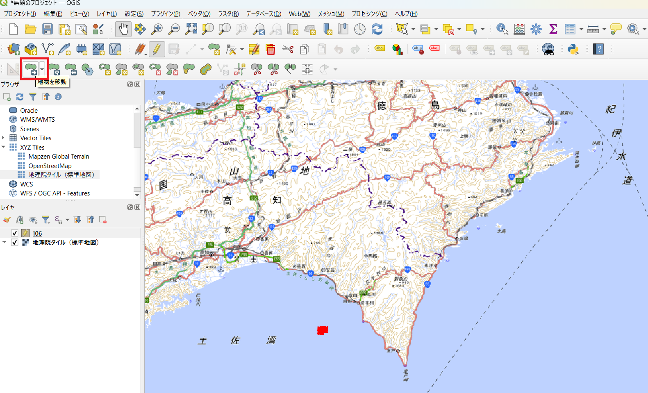Uncheck visibility of layer 106
The height and width of the screenshot is (393, 648).
point(14,233)
